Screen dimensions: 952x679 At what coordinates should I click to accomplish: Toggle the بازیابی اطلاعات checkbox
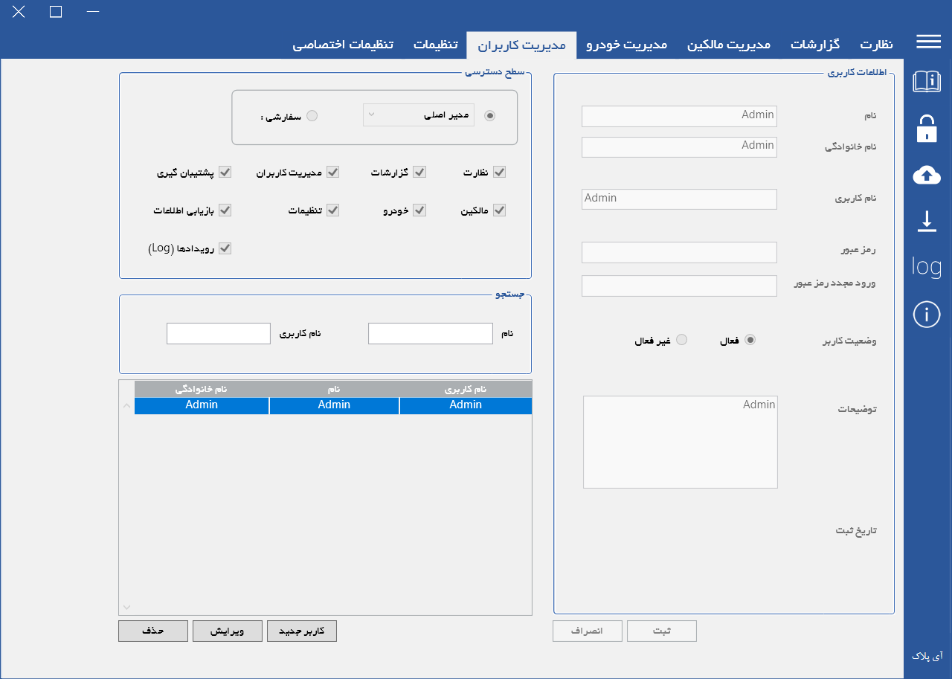225,210
